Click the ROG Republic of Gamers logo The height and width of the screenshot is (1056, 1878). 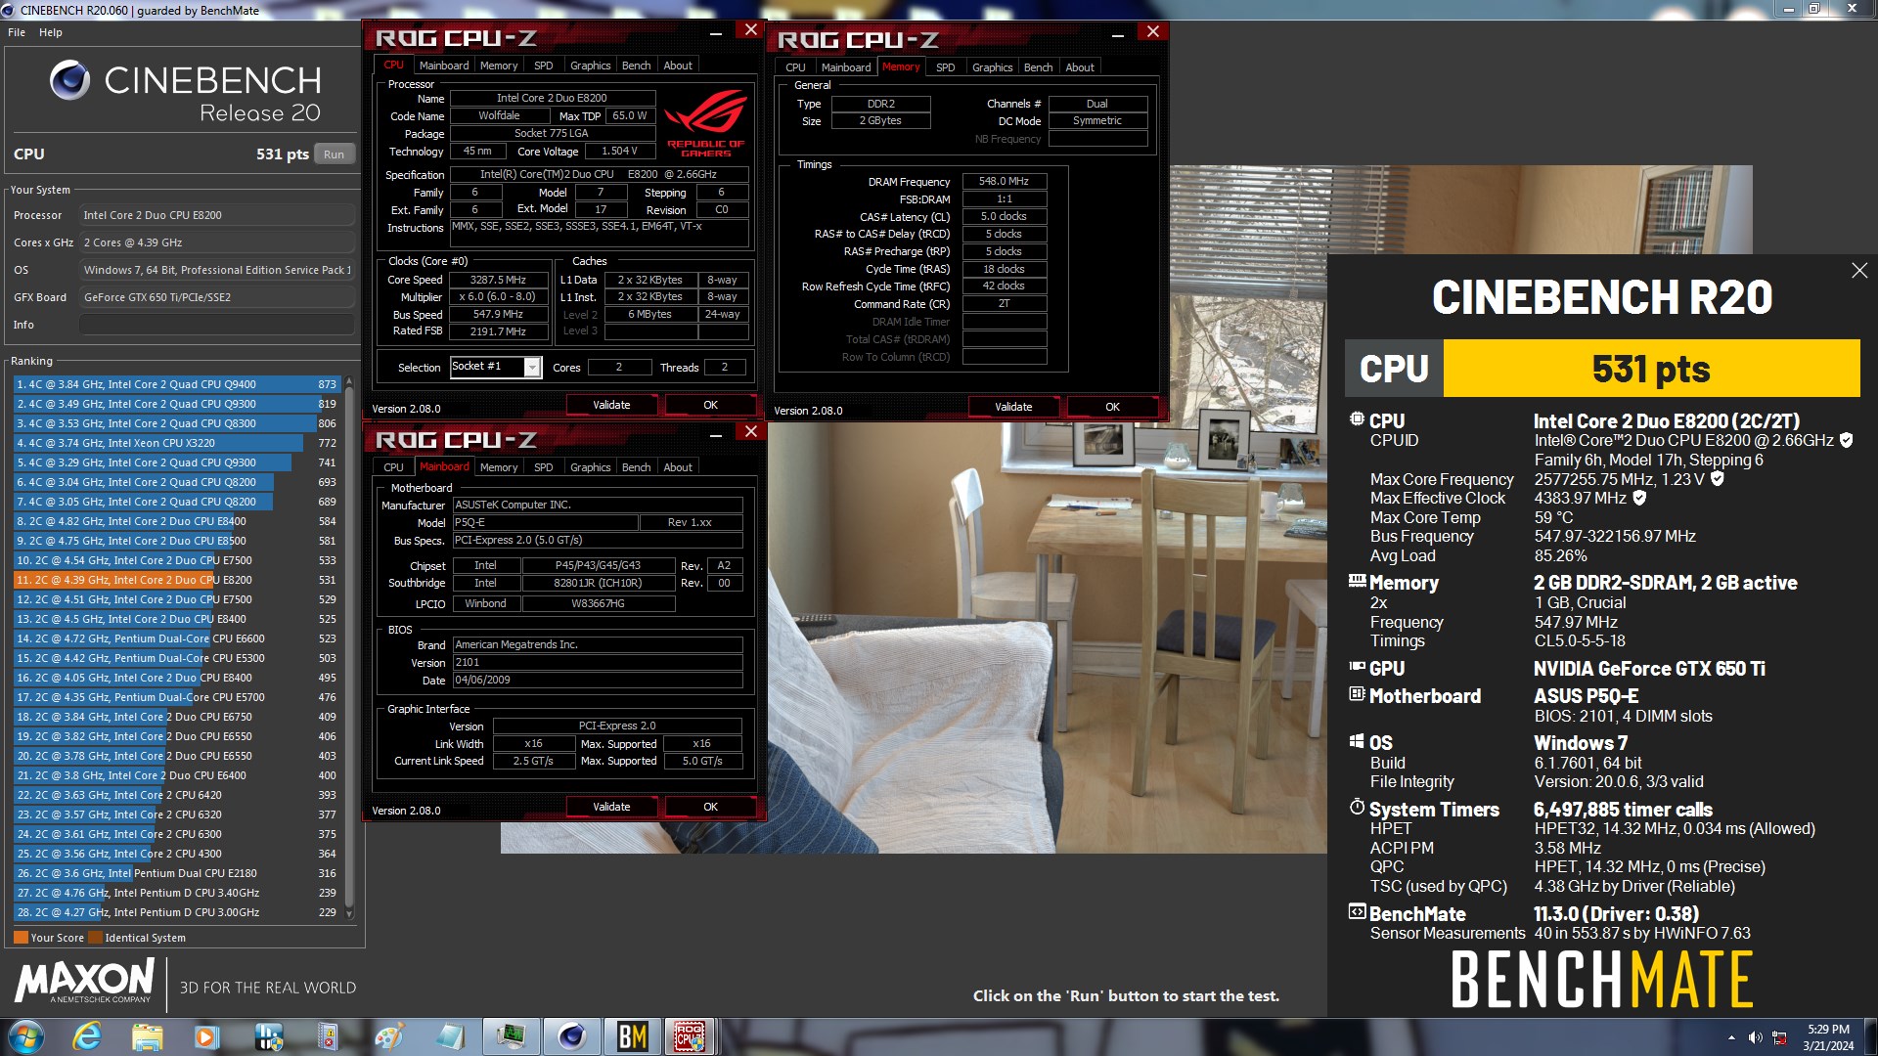706,122
